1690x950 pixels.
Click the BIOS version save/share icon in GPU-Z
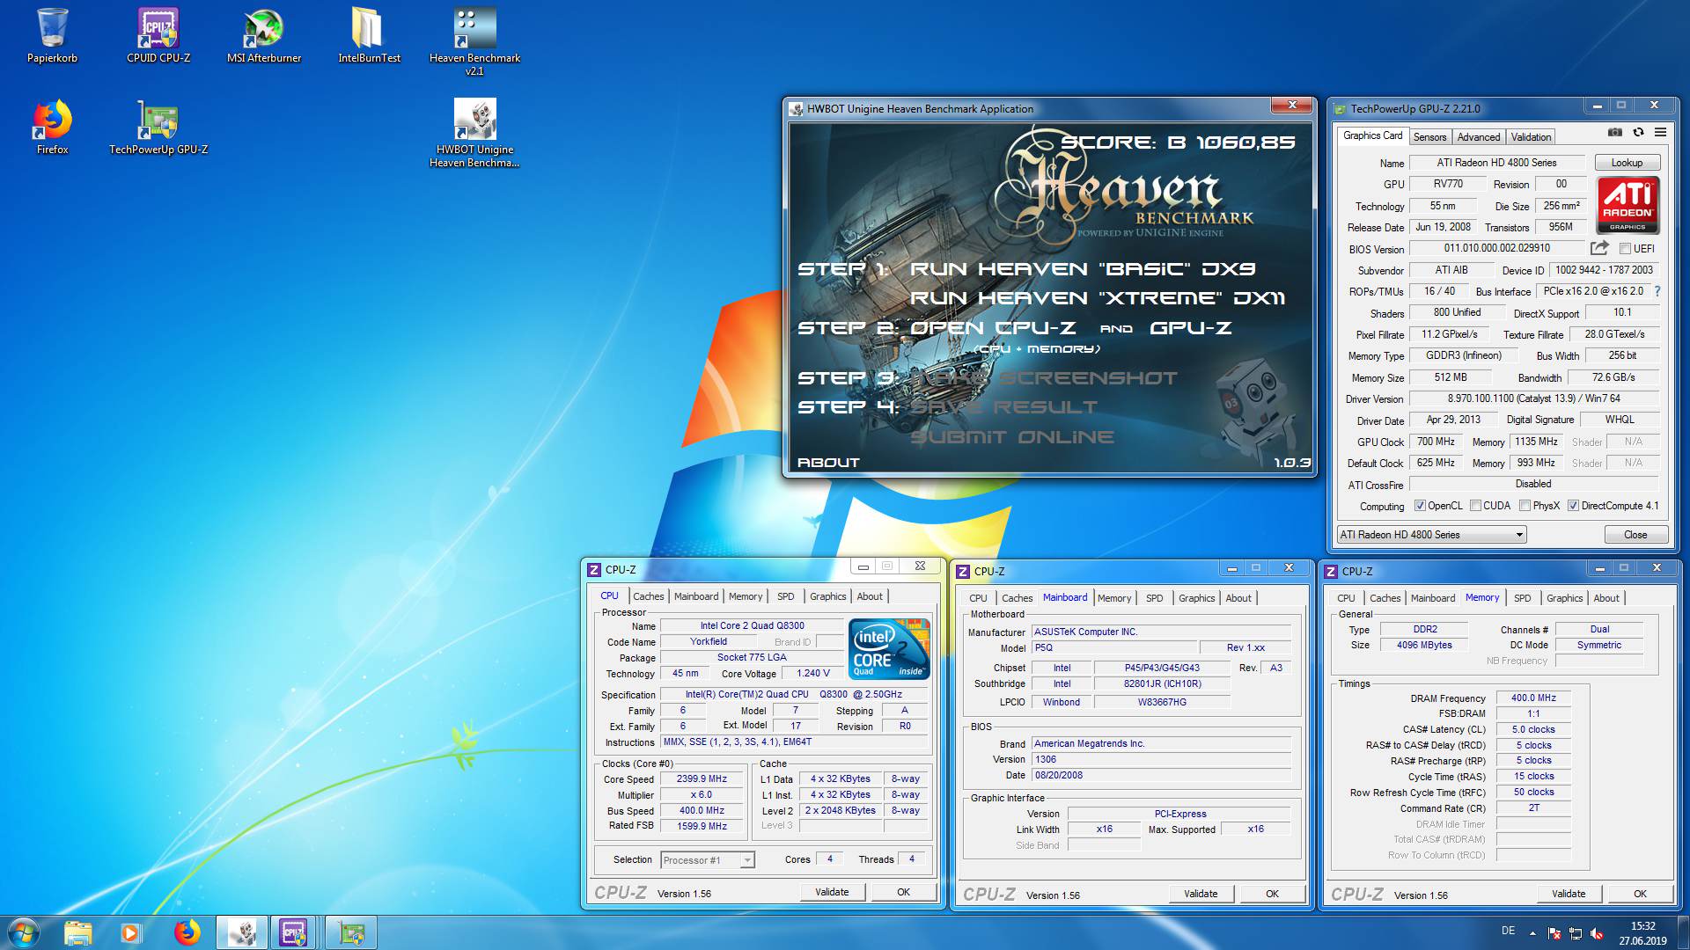click(1599, 248)
